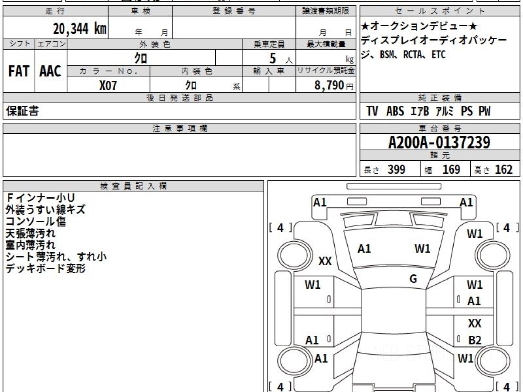
Task: Click the 車検 header cell
Action: (140, 11)
